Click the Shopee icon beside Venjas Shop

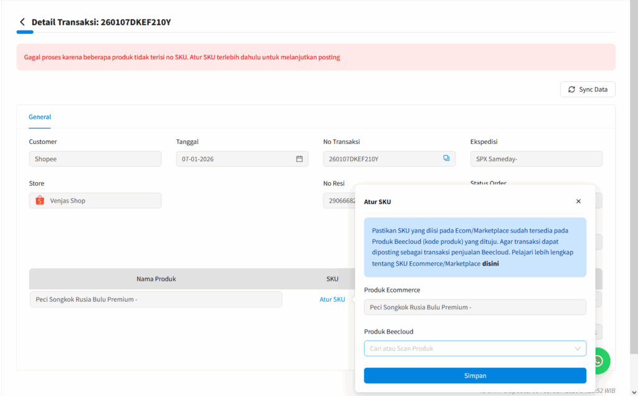(39, 200)
